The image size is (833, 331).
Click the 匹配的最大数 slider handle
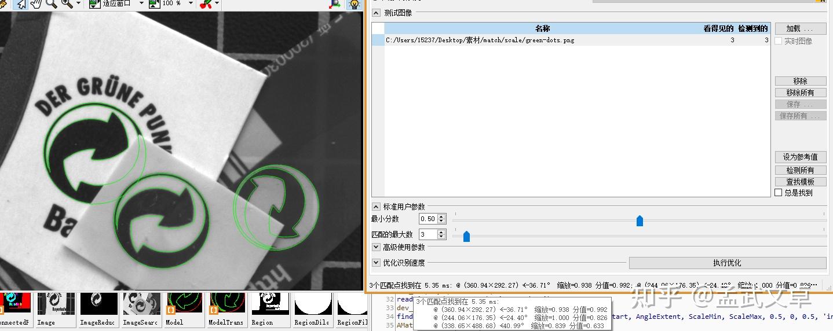tap(466, 236)
